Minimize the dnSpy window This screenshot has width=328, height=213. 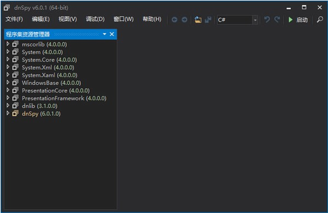click(288, 8)
